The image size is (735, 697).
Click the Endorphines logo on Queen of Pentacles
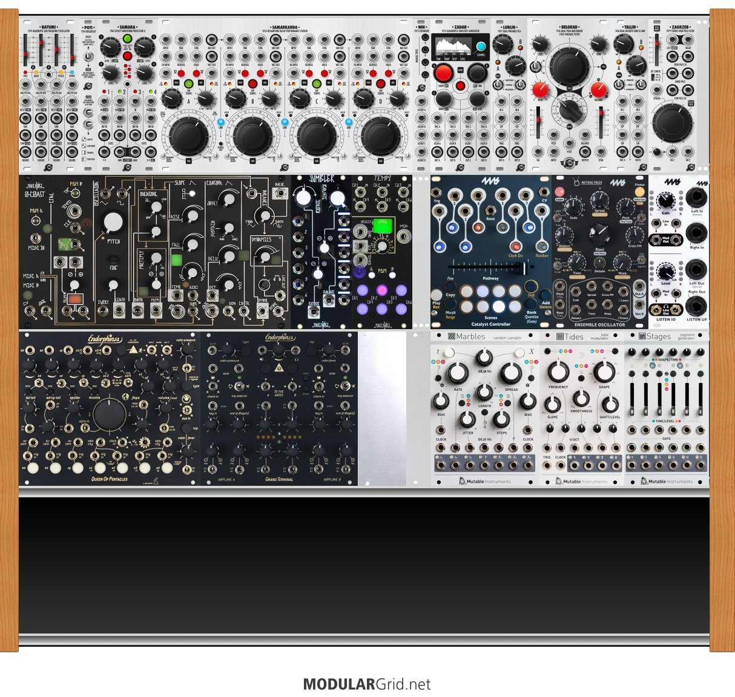(x=104, y=339)
